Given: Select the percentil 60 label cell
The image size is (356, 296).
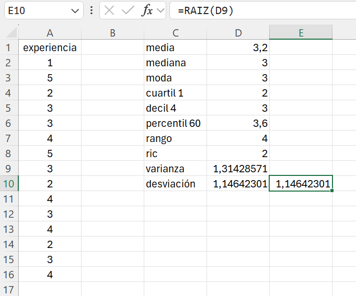Looking at the screenshot, I should coord(175,124).
